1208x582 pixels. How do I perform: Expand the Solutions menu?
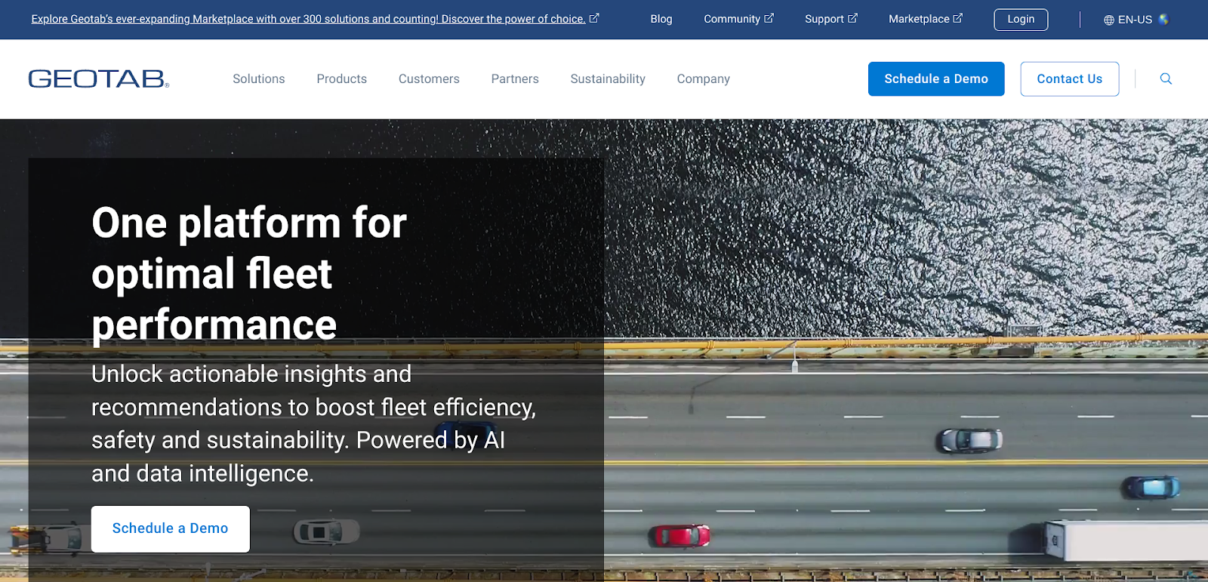point(258,79)
